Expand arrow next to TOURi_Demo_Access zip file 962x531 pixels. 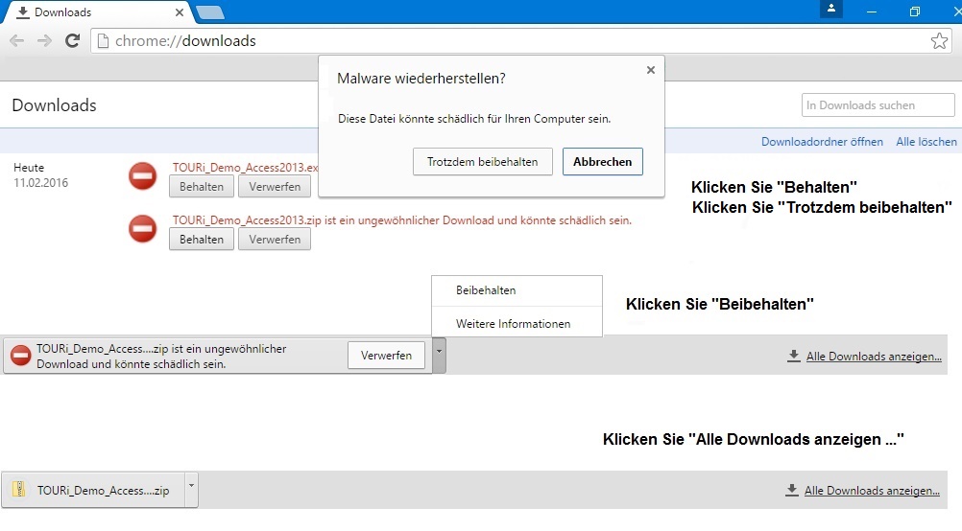point(191,489)
